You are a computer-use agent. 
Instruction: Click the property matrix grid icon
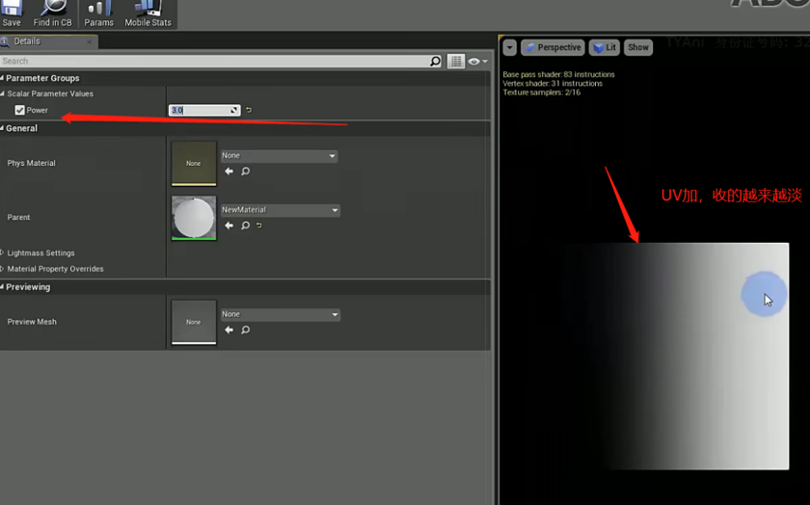click(x=456, y=61)
